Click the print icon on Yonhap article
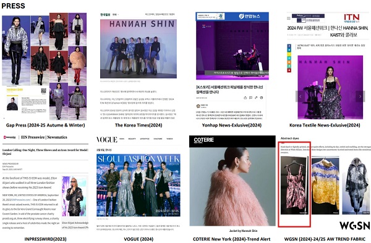371x243 pixels. 262,97
